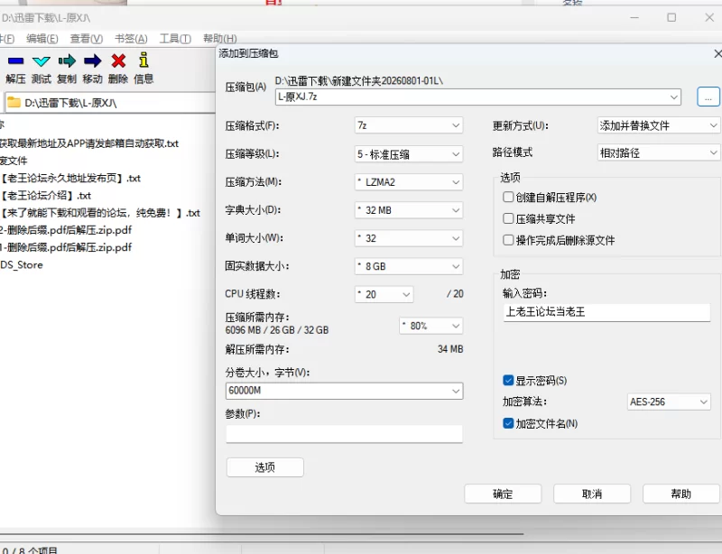The height and width of the screenshot is (554, 722).
Task: Select file 【来了就能下载和观看的论坛，纯免费！】.txt
Action: (100, 213)
